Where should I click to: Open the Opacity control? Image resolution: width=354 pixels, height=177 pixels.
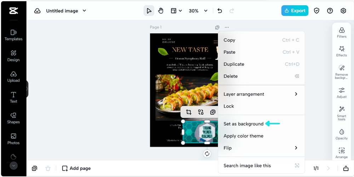342,134
